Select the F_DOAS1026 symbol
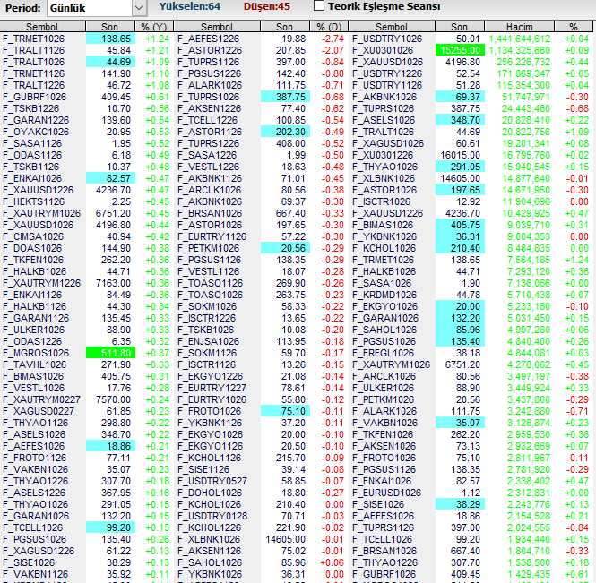The height and width of the screenshot is (583, 596). (32, 248)
